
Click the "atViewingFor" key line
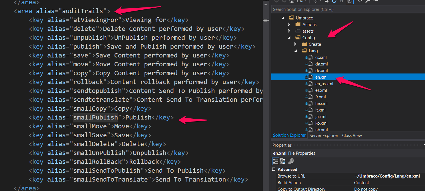click(109, 20)
